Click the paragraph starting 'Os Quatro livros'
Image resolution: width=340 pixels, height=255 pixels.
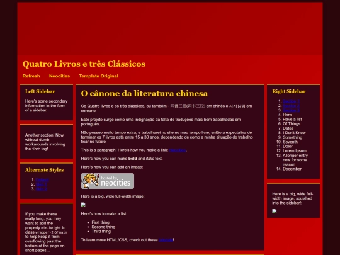[166, 108]
